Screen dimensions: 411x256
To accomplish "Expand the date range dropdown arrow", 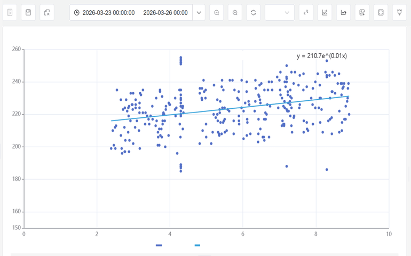I will (199, 12).
